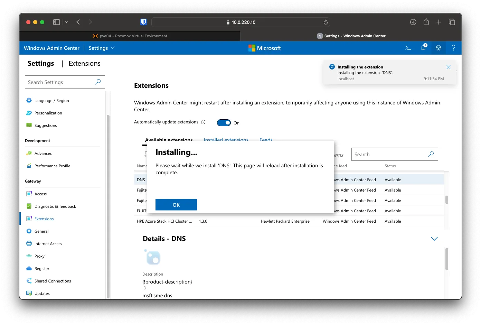Click info icon next to Automatically update extensions
481x325 pixels.
[203, 122]
